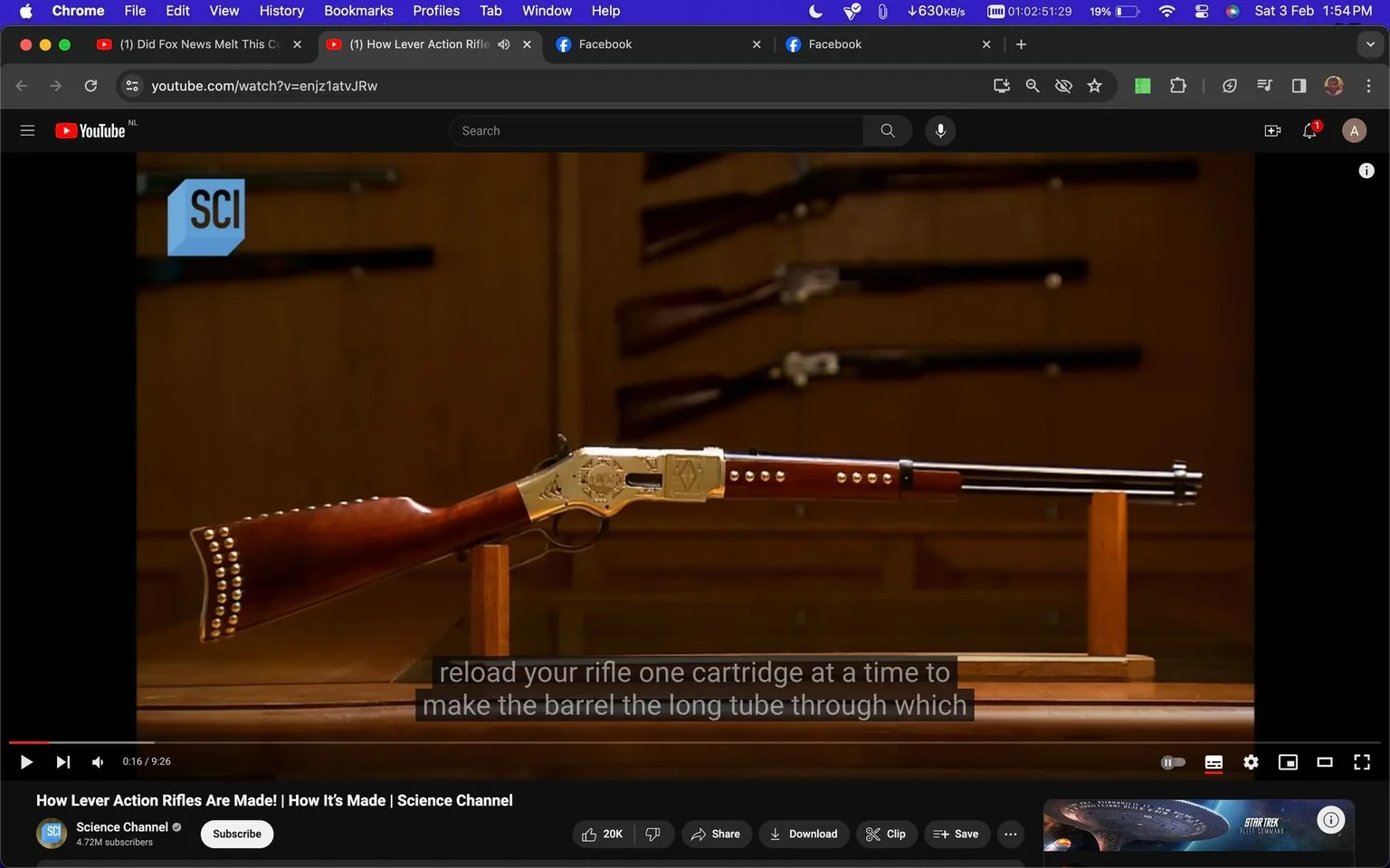
Task: Open ad info icon on Star Trek banner
Action: coord(1330,820)
